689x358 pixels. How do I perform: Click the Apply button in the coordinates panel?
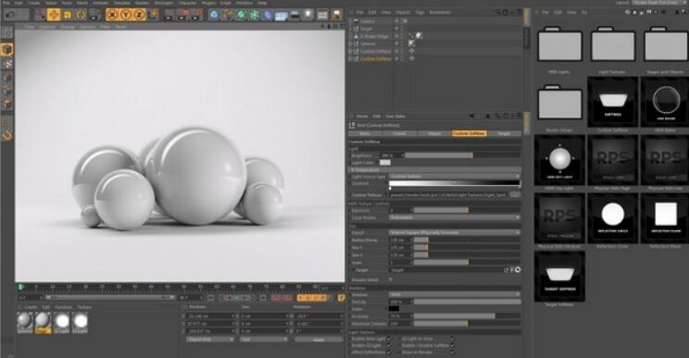point(319,339)
